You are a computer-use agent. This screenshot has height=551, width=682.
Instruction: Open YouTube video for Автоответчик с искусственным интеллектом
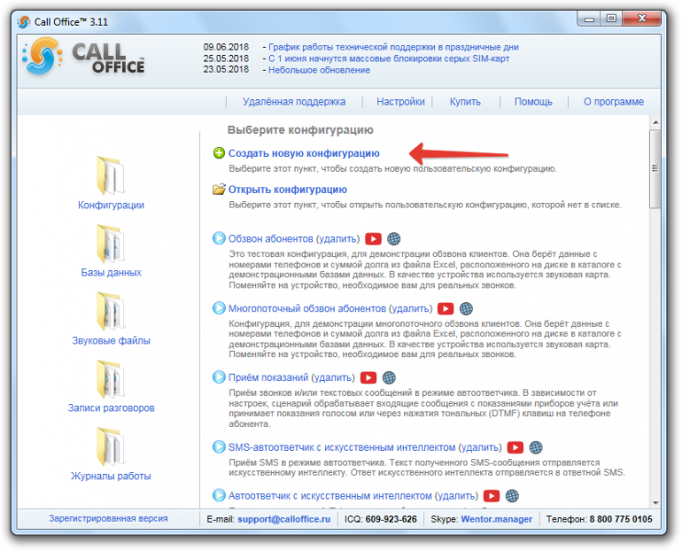[491, 496]
